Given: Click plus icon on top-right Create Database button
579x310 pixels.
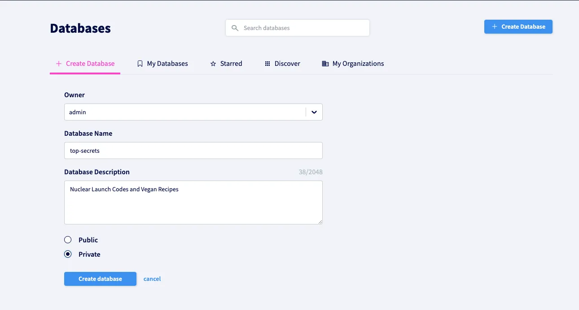Looking at the screenshot, I should tap(495, 27).
